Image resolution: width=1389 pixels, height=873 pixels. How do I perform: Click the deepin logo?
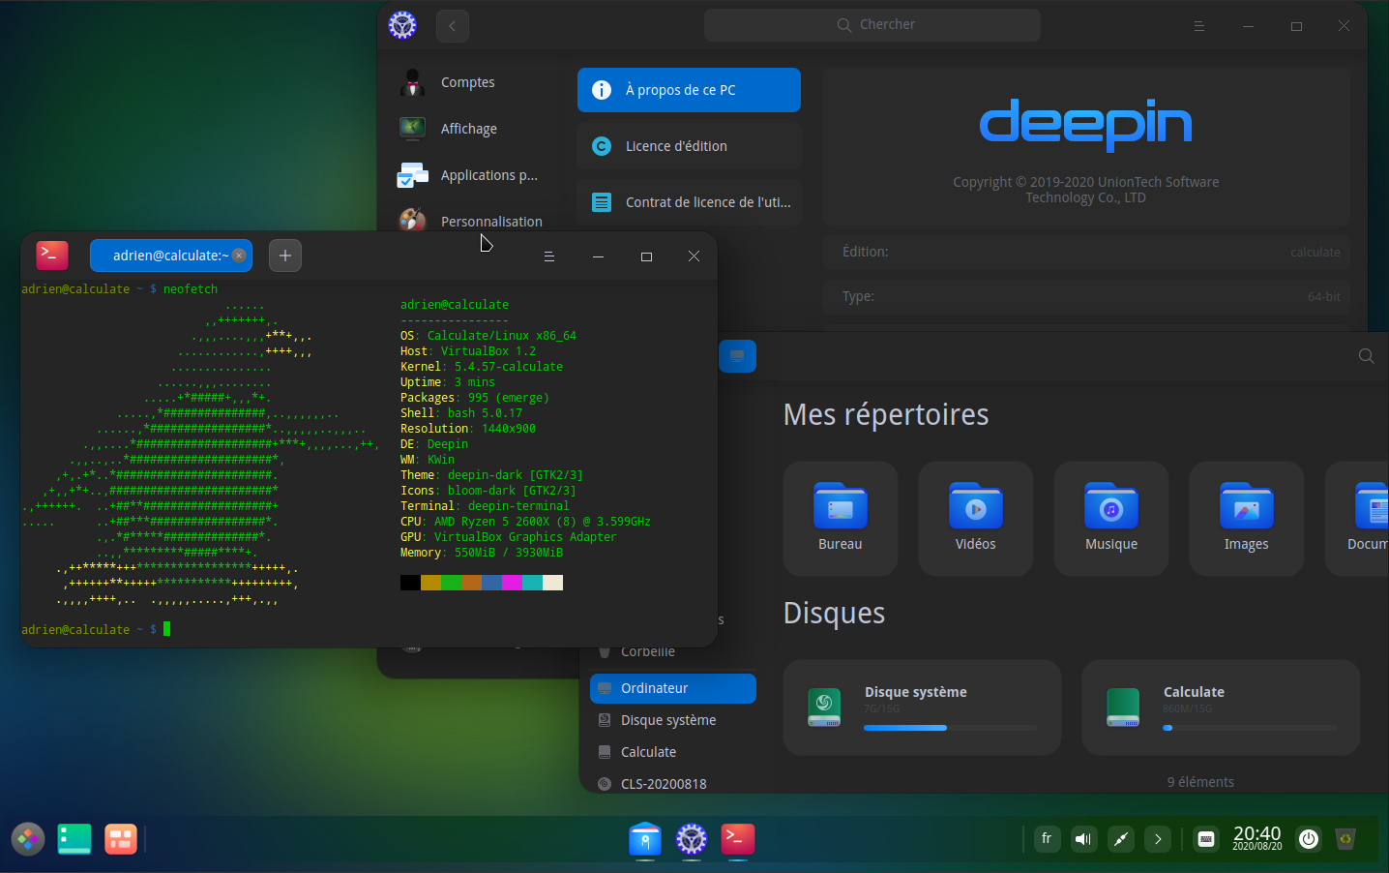[1085, 124]
